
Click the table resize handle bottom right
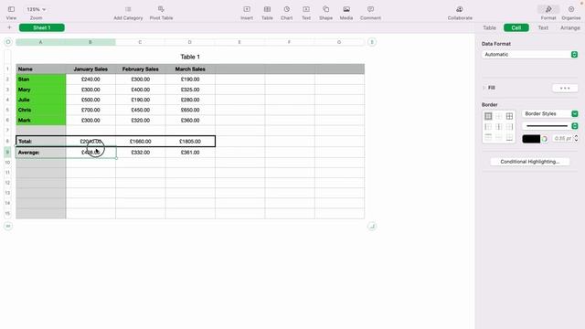click(372, 226)
